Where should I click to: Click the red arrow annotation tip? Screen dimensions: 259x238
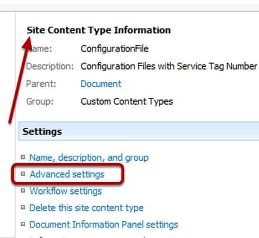point(29,38)
